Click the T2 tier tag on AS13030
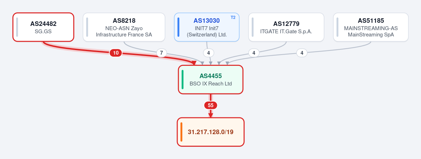This screenshot has width=421, height=159. click(233, 18)
